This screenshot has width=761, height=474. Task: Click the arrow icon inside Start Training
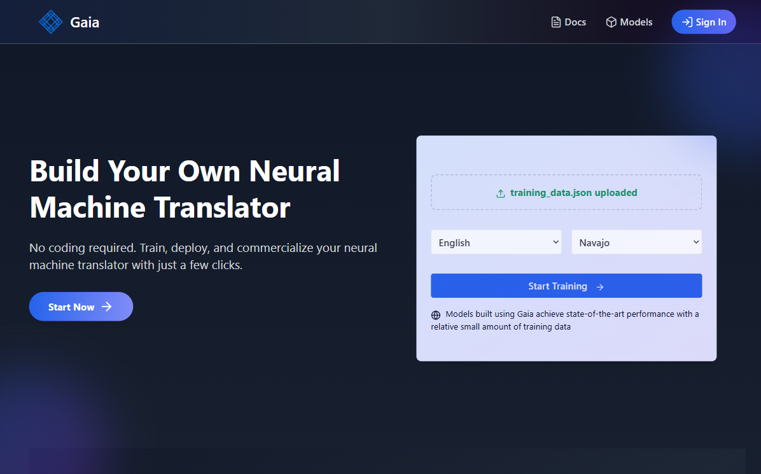pos(600,287)
